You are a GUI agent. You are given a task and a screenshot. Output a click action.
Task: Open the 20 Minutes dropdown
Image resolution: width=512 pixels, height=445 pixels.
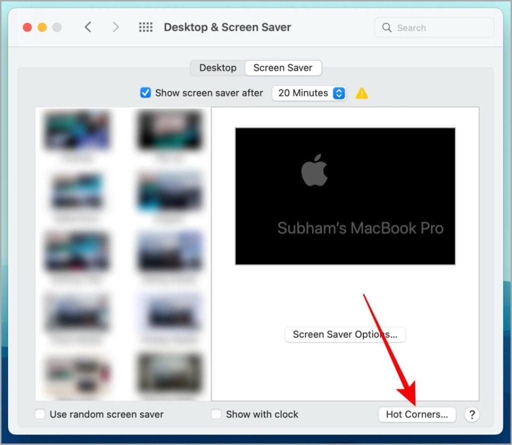pos(309,93)
